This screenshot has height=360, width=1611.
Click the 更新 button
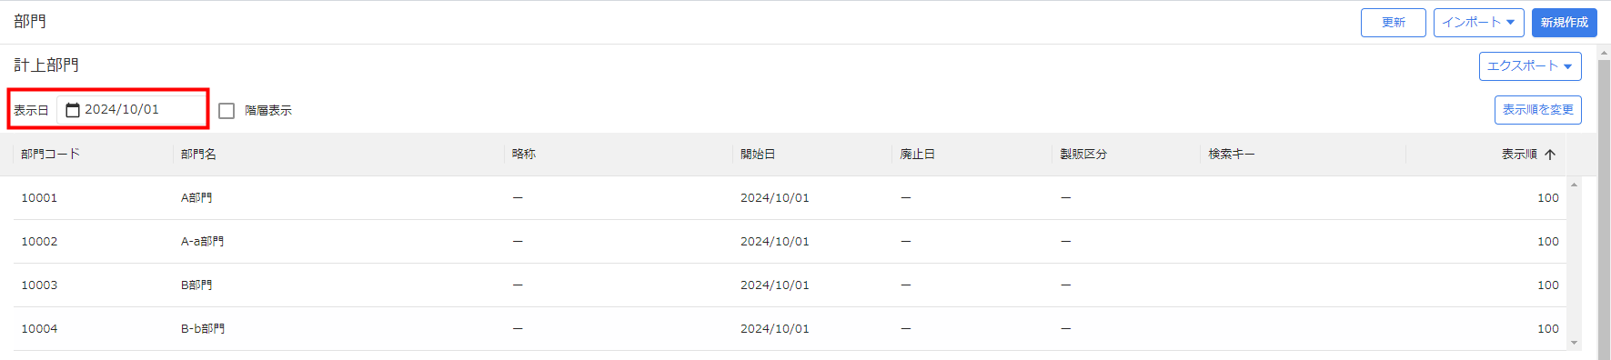point(1393,23)
